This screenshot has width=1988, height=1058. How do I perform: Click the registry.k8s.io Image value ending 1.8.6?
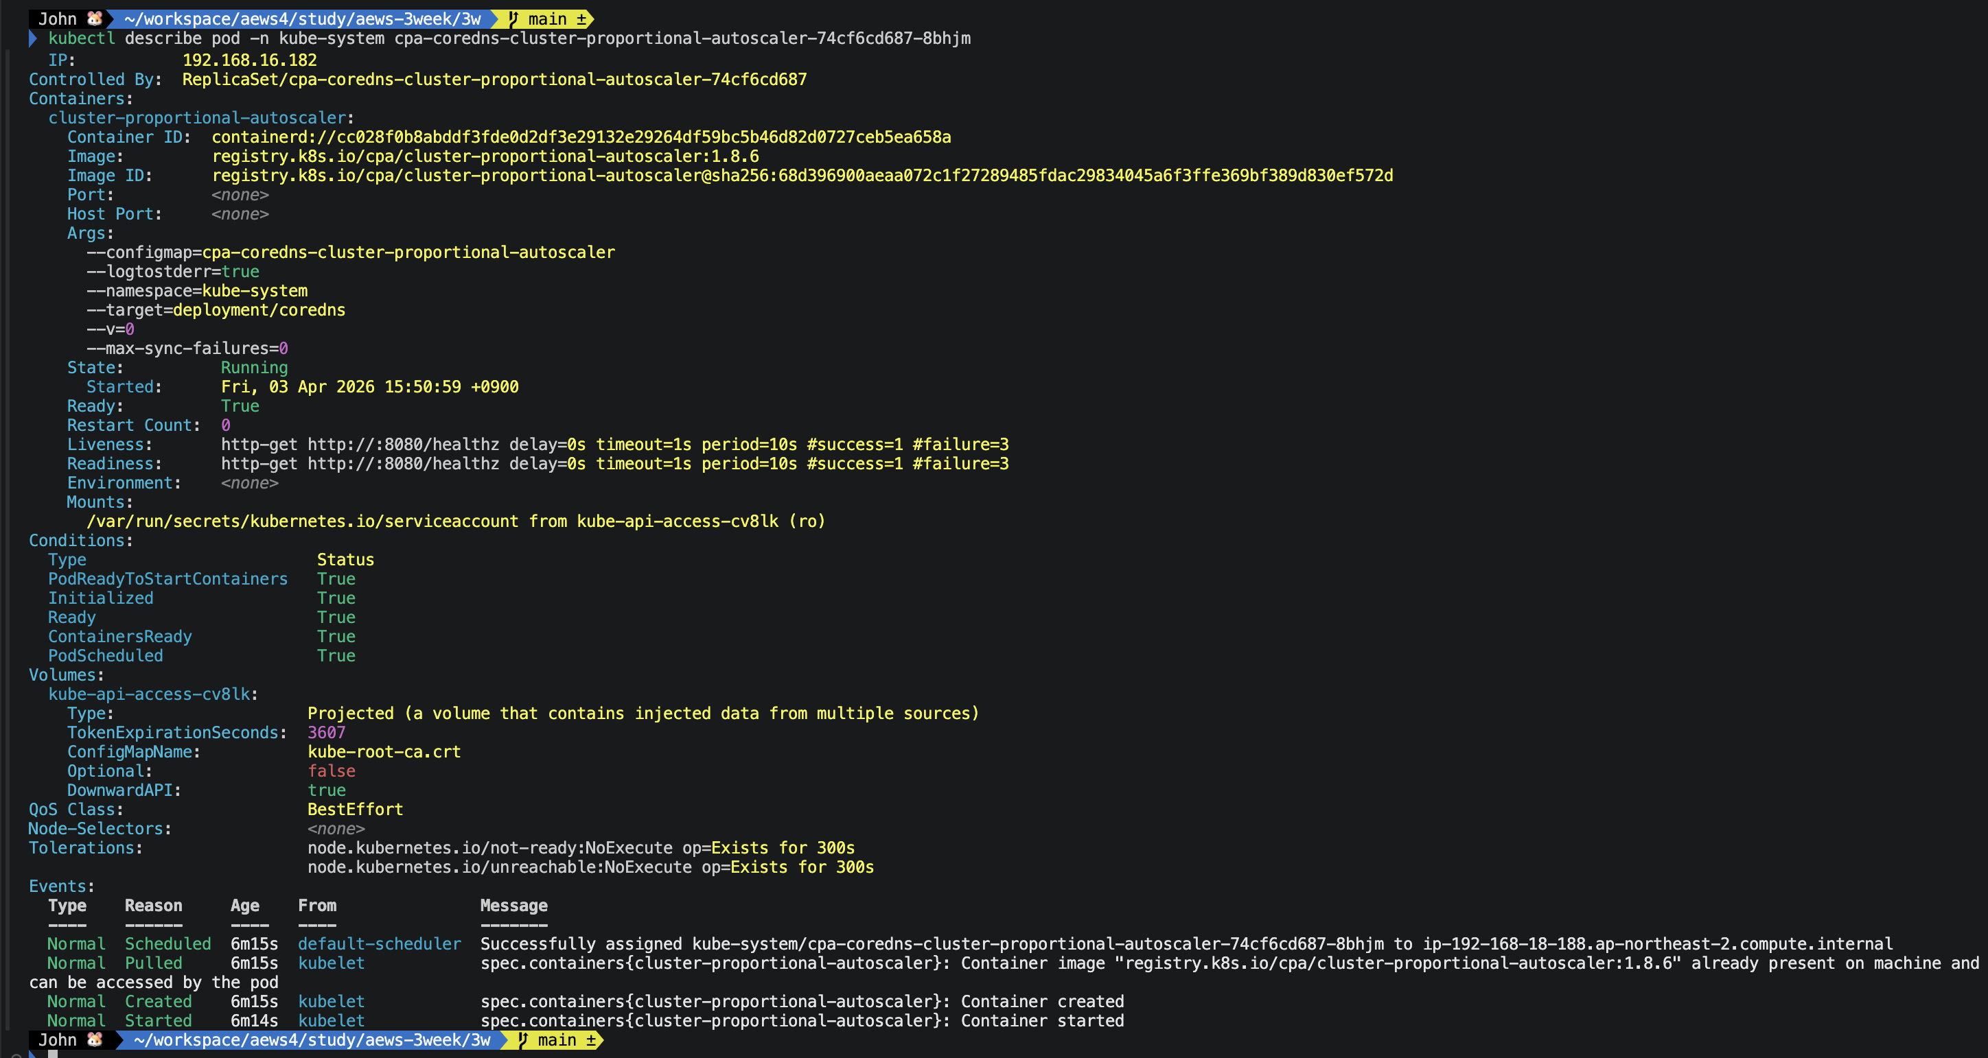(x=485, y=156)
